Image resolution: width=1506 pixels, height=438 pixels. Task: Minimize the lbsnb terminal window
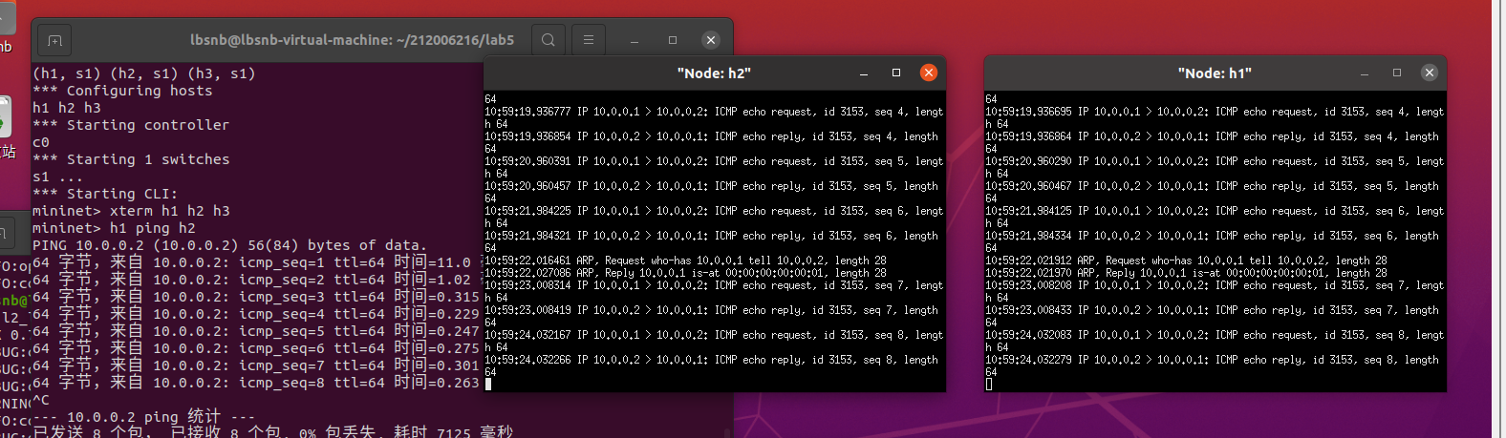[x=635, y=40]
